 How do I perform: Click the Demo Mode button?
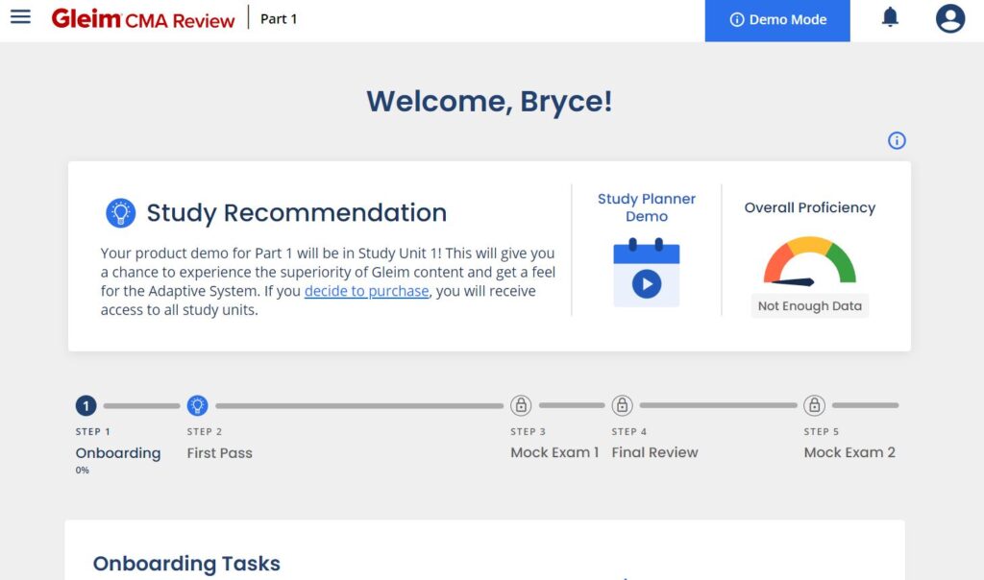click(x=776, y=18)
